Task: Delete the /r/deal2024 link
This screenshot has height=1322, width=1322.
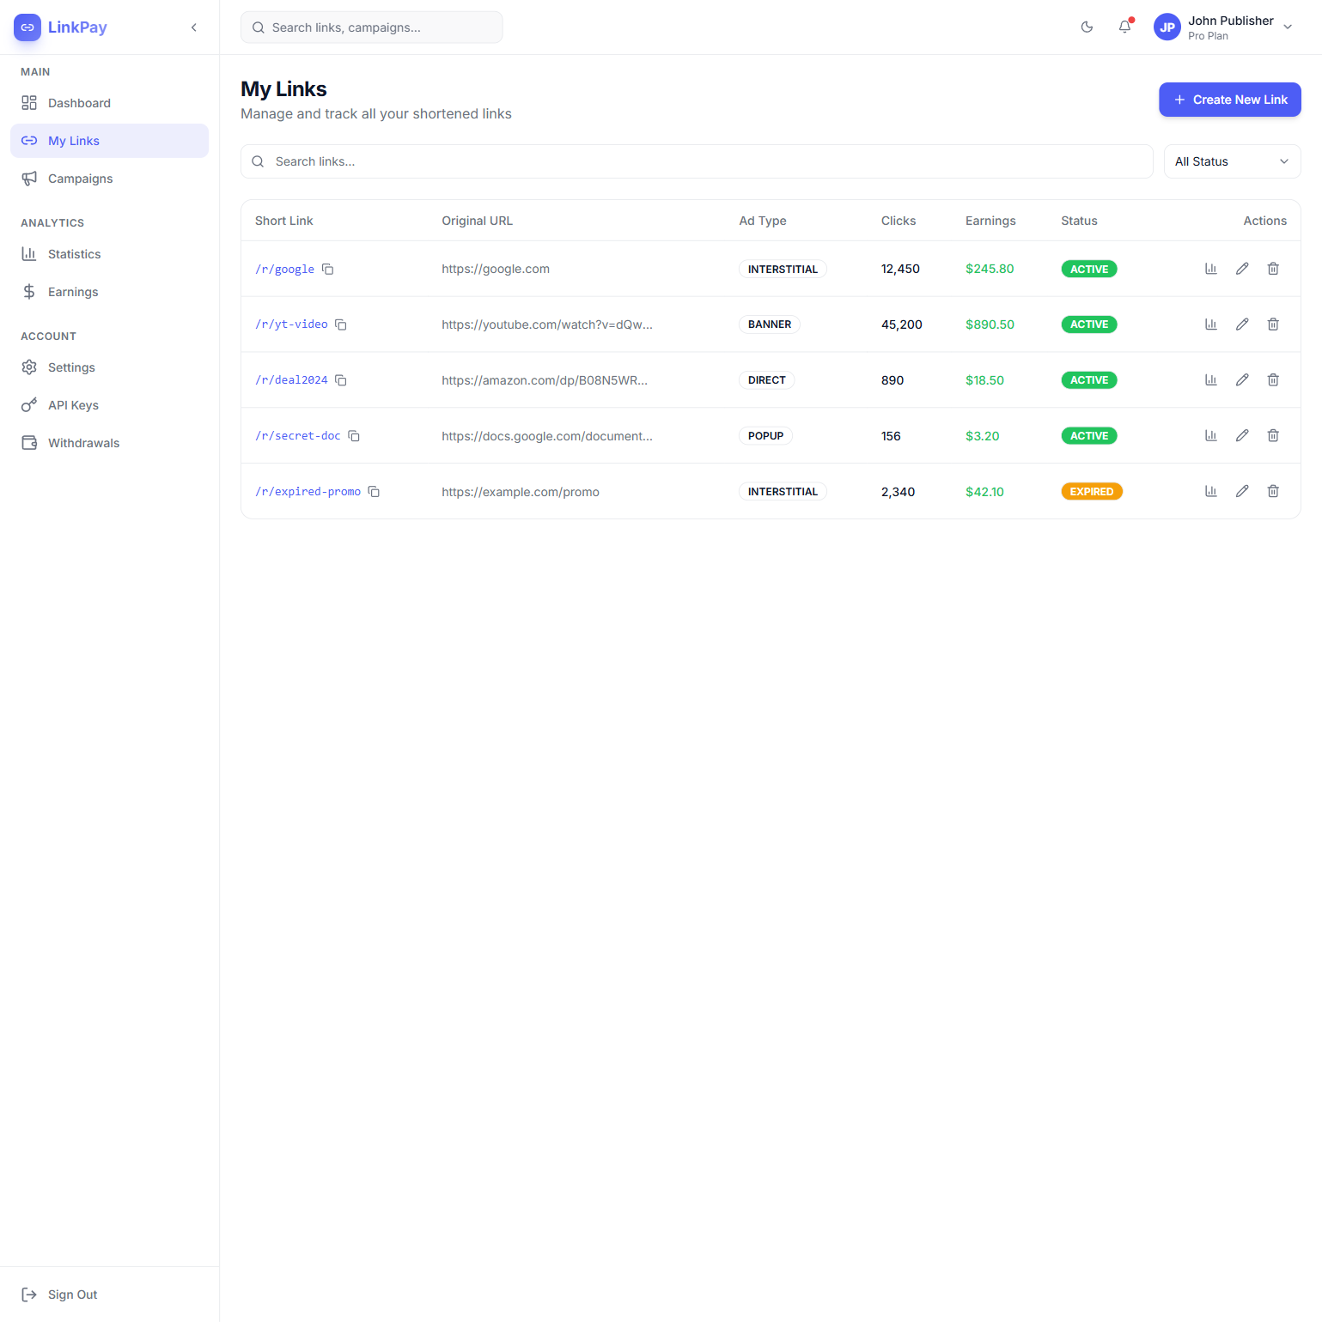Action: 1273,380
